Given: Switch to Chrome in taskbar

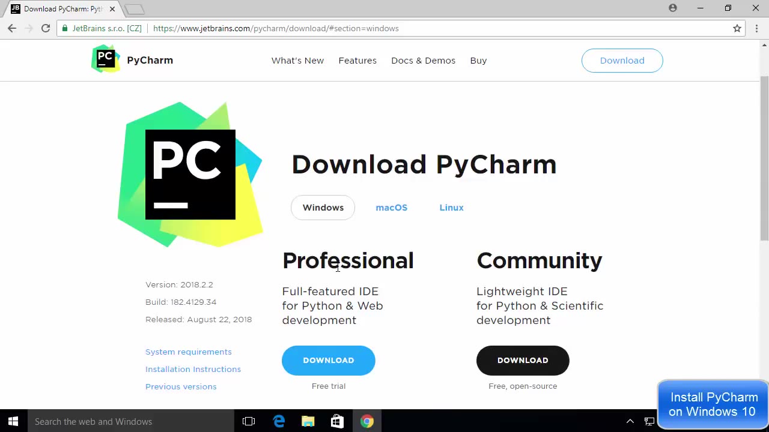Looking at the screenshot, I should click(366, 421).
